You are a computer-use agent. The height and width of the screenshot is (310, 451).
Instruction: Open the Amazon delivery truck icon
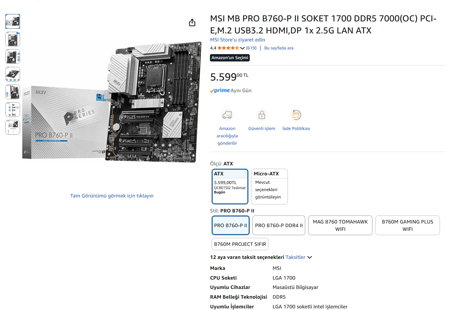click(x=227, y=115)
